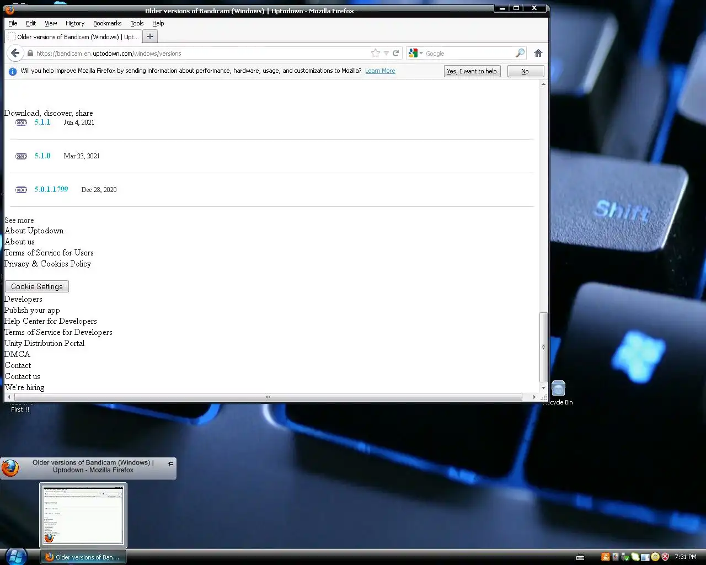Open the We're hiring link
706x565 pixels.
[x=24, y=387]
